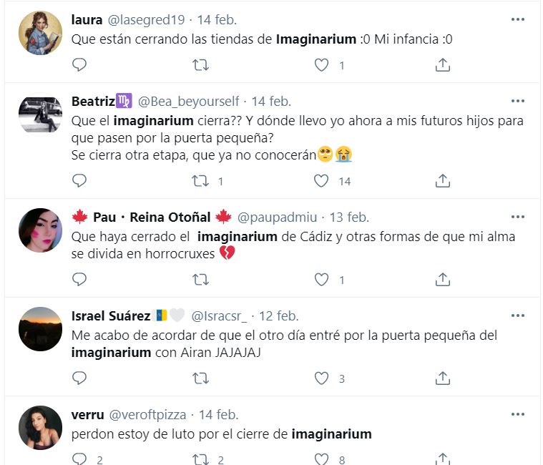Image resolution: width=543 pixels, height=465 pixels.
Task: Share laura's tweet
Action: click(443, 65)
